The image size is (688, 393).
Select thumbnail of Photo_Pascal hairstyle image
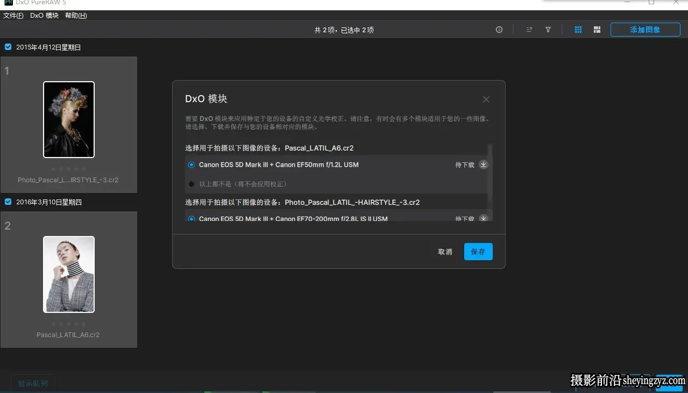click(69, 119)
